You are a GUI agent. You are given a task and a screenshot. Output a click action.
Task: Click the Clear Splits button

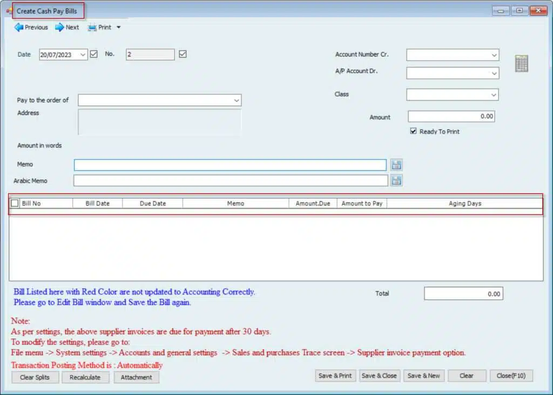click(35, 377)
